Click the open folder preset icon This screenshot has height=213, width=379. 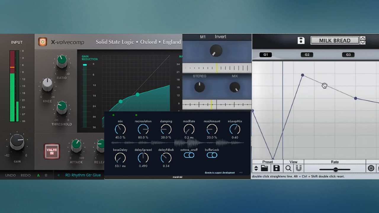pos(264,168)
